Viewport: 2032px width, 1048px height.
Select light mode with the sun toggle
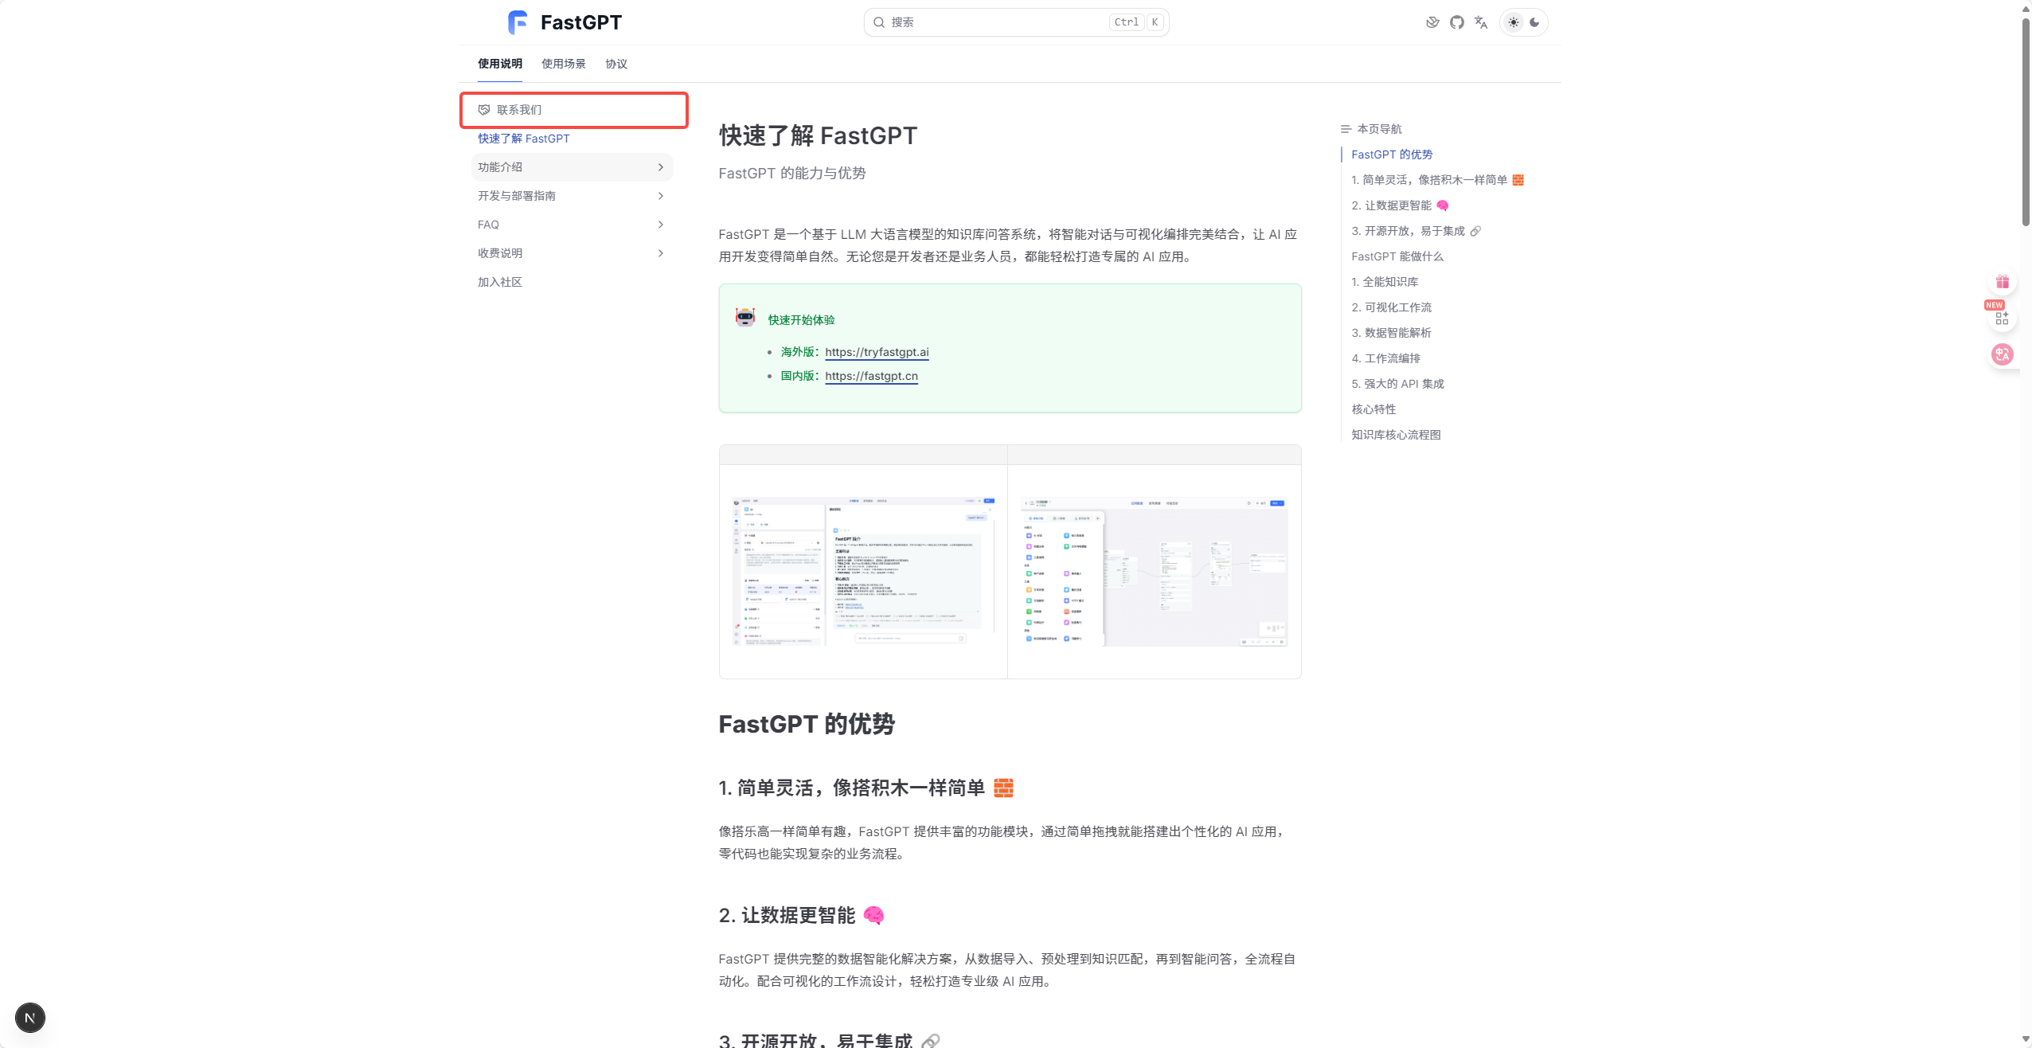(1513, 22)
